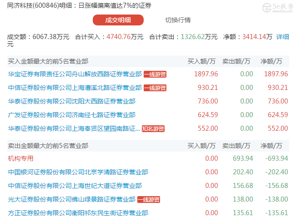Click the 机构专用 seller entry
Image resolution: width=296 pixels, height=217 pixels.
point(20,158)
